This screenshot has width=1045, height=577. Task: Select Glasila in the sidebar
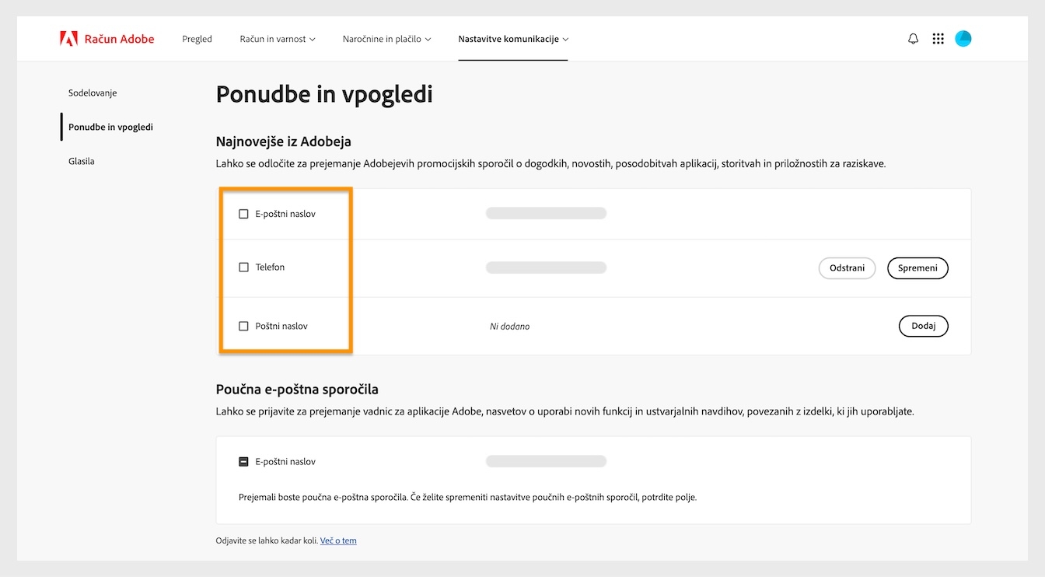(81, 161)
